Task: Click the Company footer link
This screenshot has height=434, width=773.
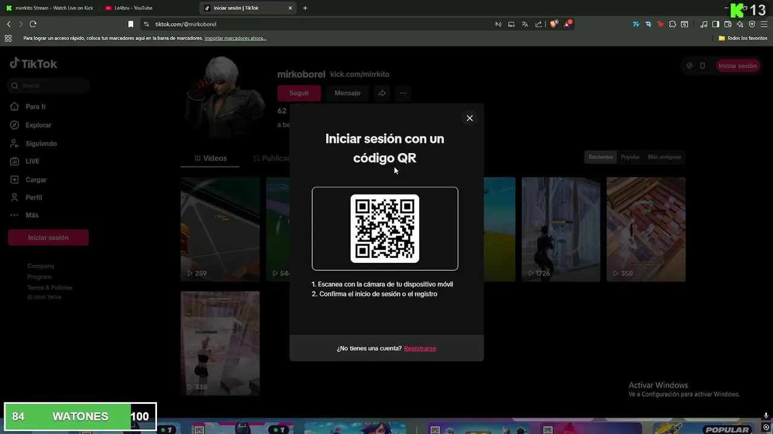Action: [40, 266]
